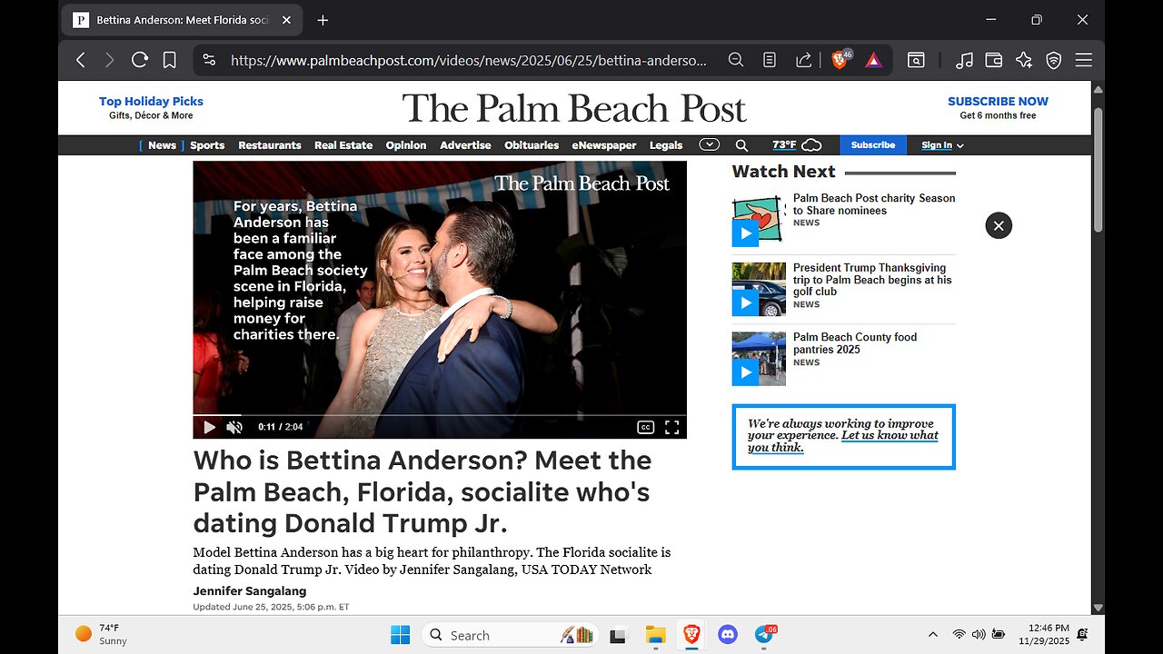The image size is (1163, 654).
Task: Open the News section
Action: coord(162,145)
